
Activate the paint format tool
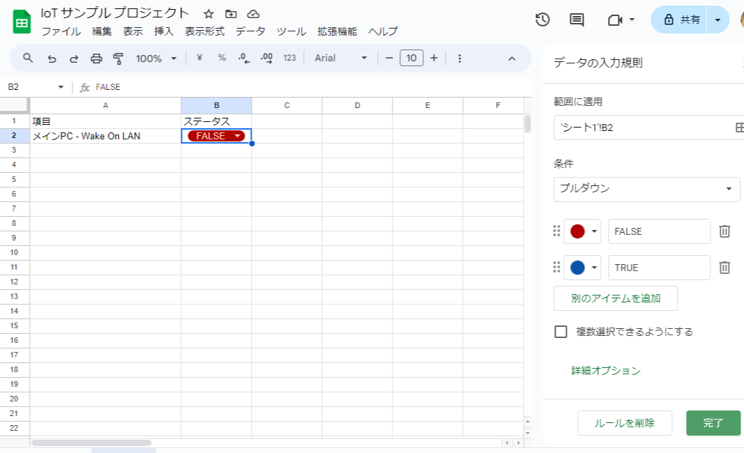pos(118,59)
